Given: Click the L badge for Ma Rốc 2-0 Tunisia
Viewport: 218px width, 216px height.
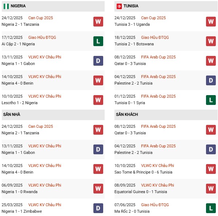Looking at the screenshot, I should tap(211, 208).
